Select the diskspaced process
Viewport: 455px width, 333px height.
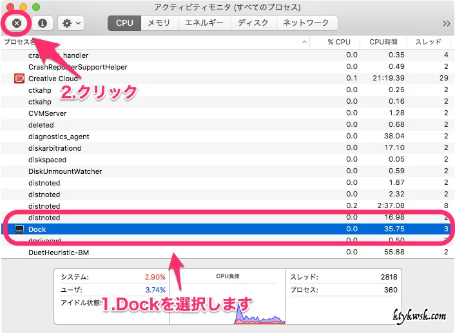pos(226,160)
